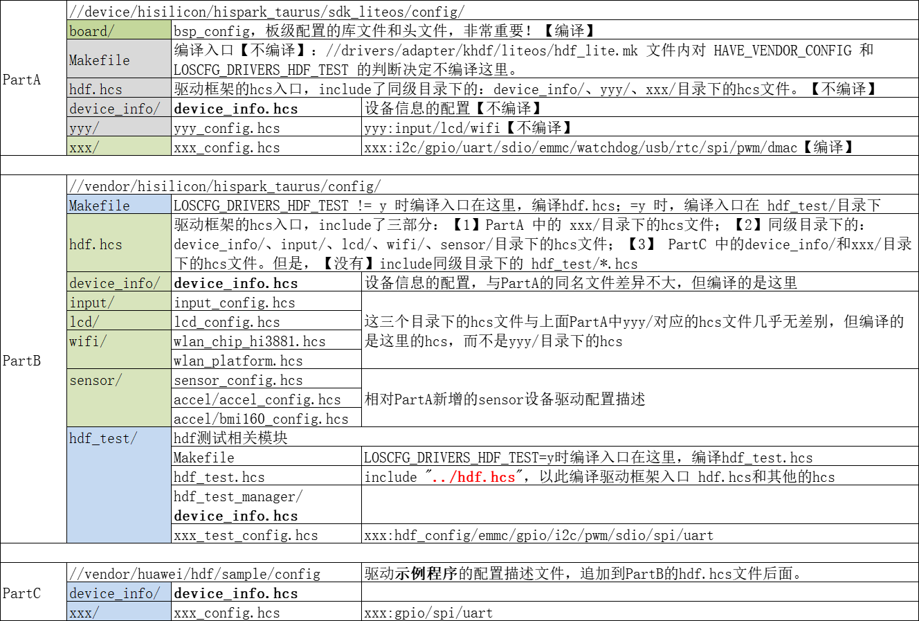Image resolution: width=919 pixels, height=621 pixels.
Task: Click the red "../hdf.hcs" include text
Action: (473, 476)
